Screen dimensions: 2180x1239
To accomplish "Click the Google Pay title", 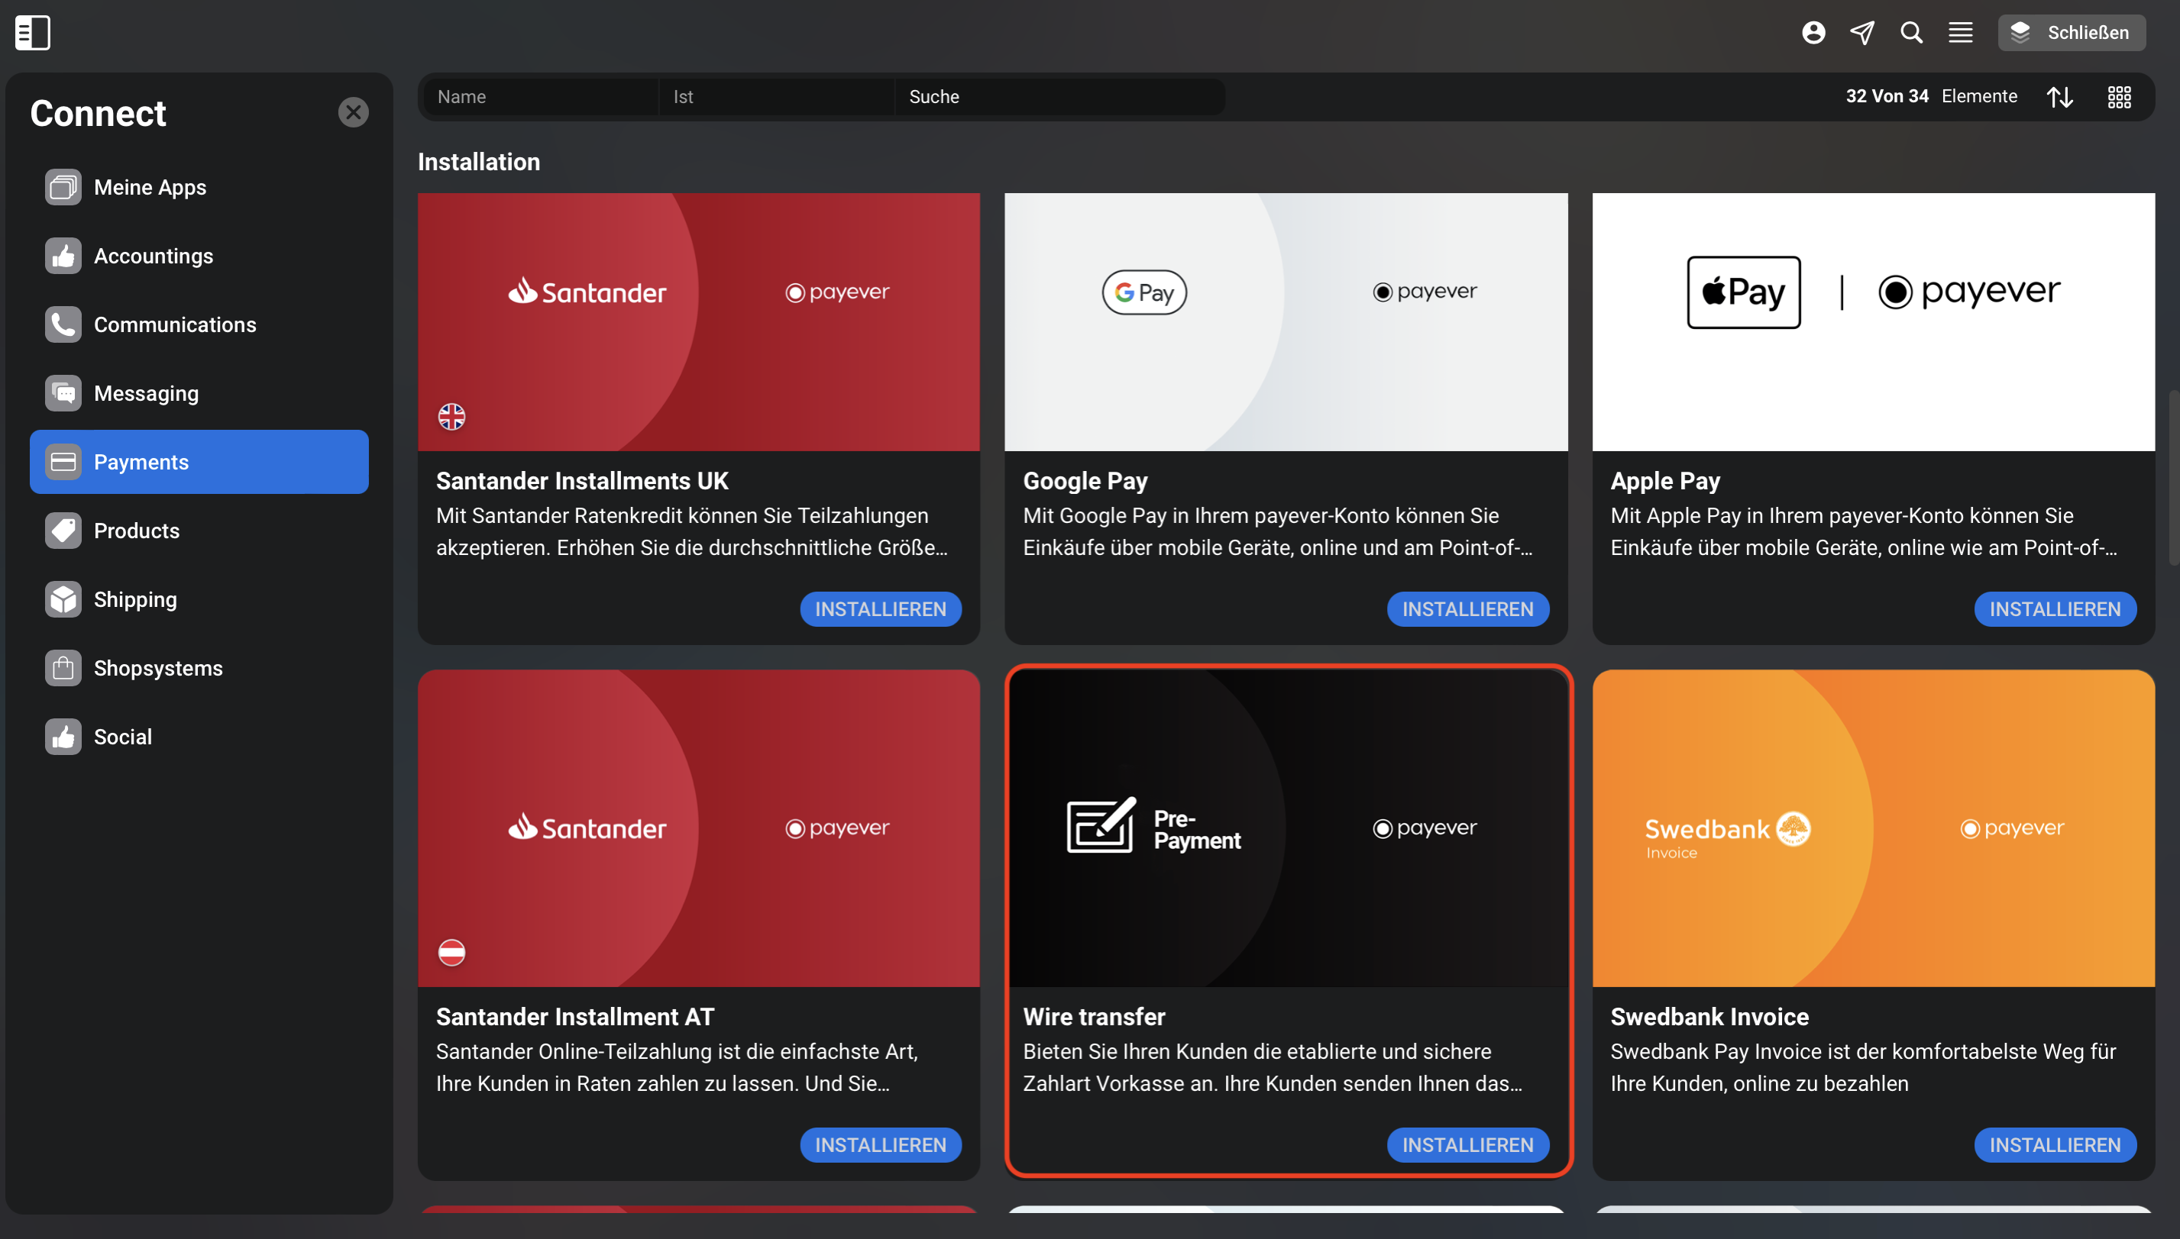I will tap(1085, 482).
